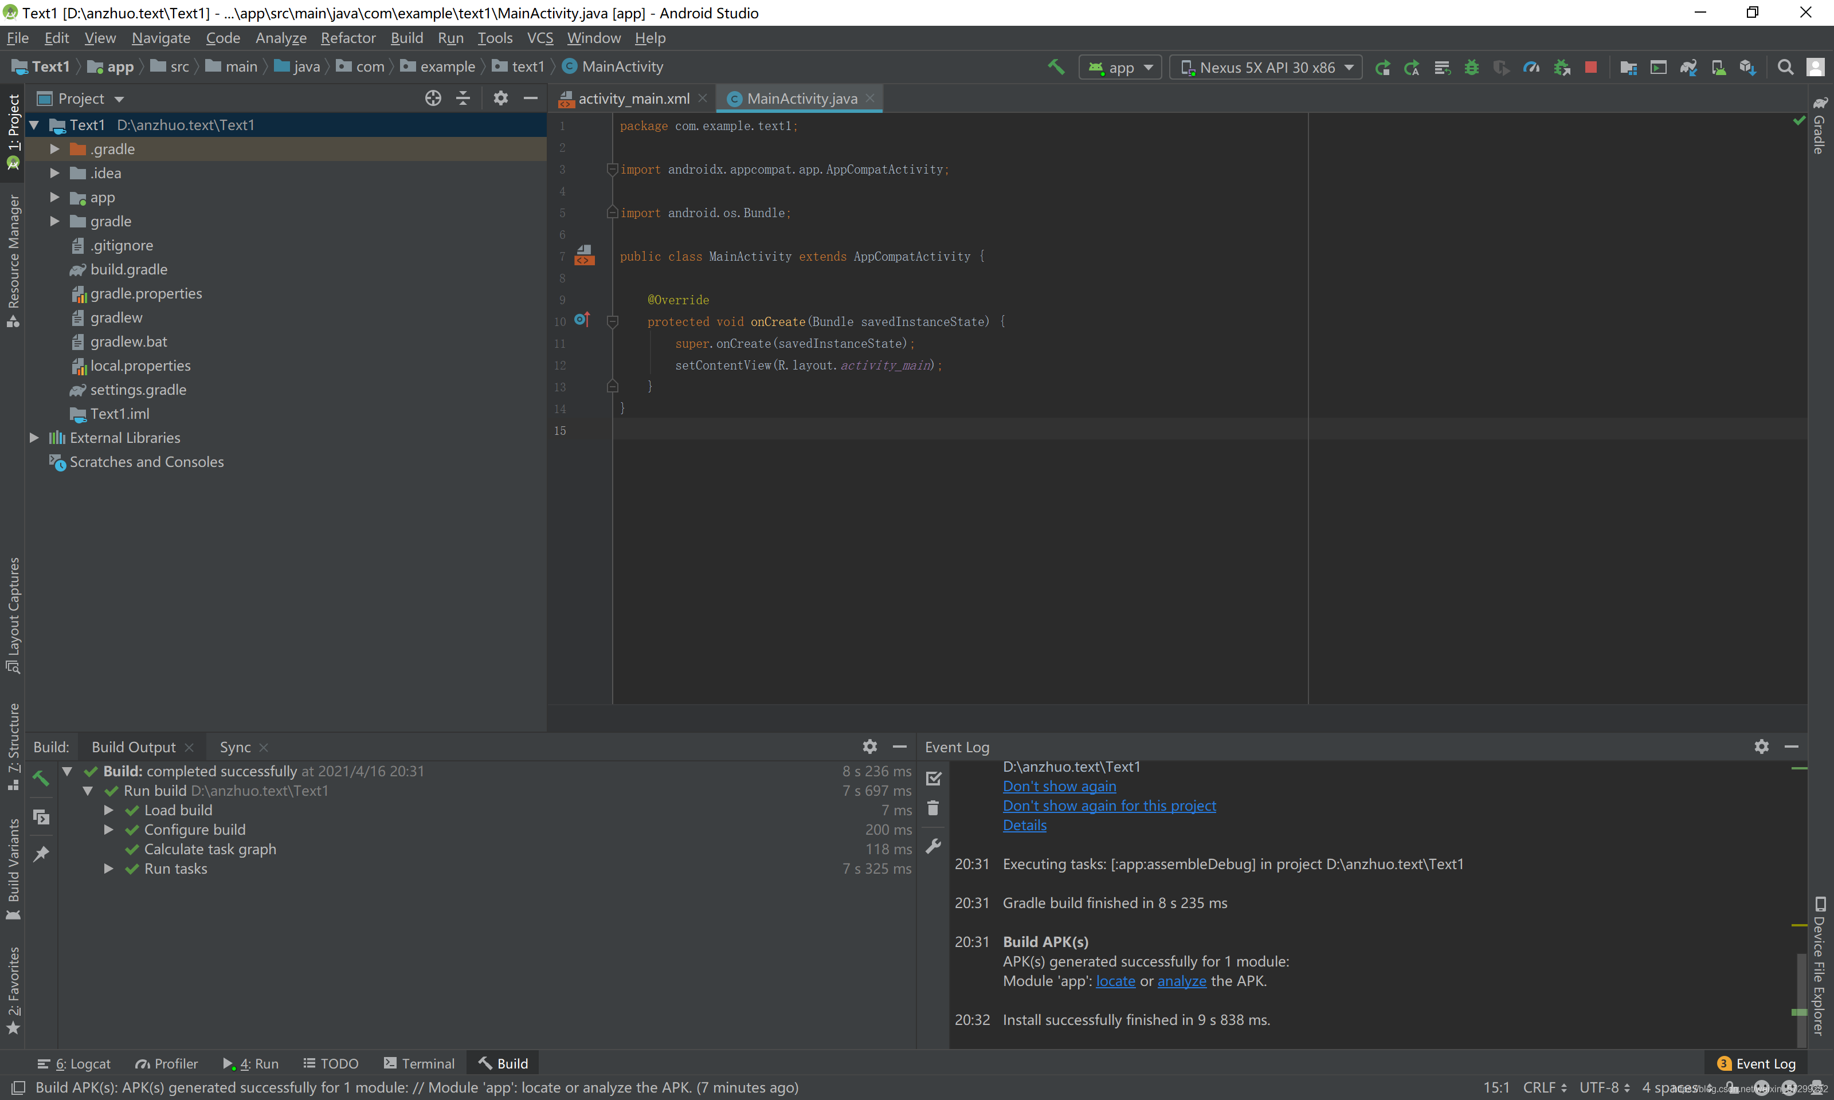The height and width of the screenshot is (1100, 1834).
Task: Expand the .idea folder
Action: tap(54, 172)
